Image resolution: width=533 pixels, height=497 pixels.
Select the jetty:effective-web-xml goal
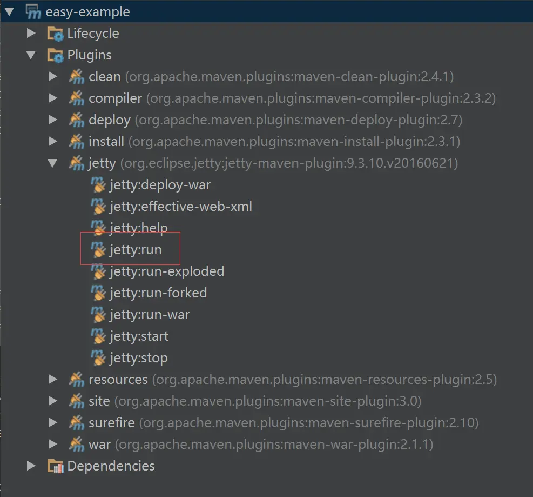coord(181,207)
